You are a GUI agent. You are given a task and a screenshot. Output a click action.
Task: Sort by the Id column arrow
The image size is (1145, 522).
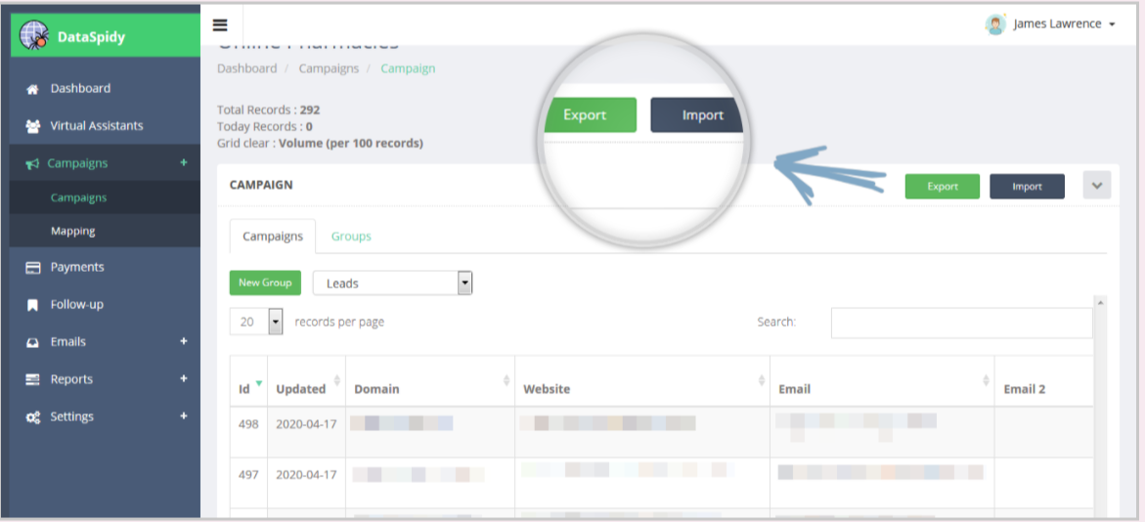(258, 382)
